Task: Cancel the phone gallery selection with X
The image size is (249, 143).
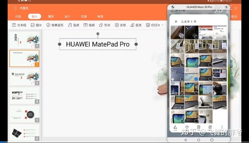Action: (x=176, y=21)
